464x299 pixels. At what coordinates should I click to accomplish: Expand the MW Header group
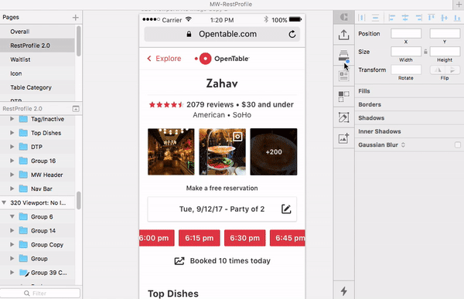click(12, 175)
